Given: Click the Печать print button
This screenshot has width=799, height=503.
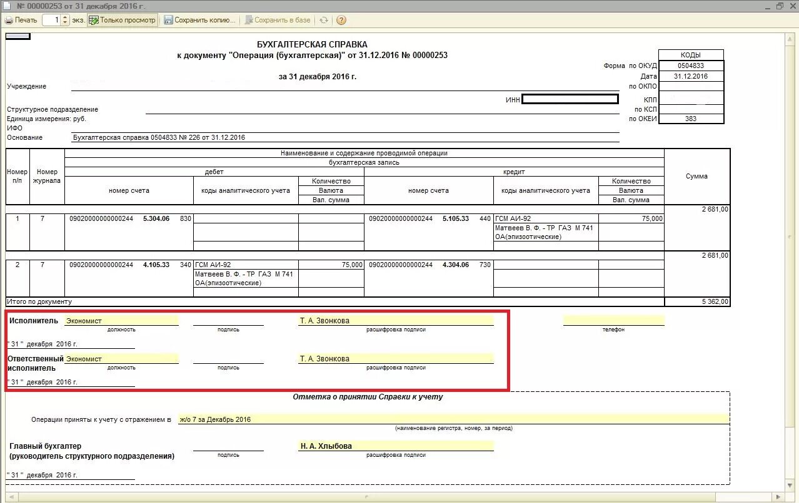Looking at the screenshot, I should pos(21,20).
